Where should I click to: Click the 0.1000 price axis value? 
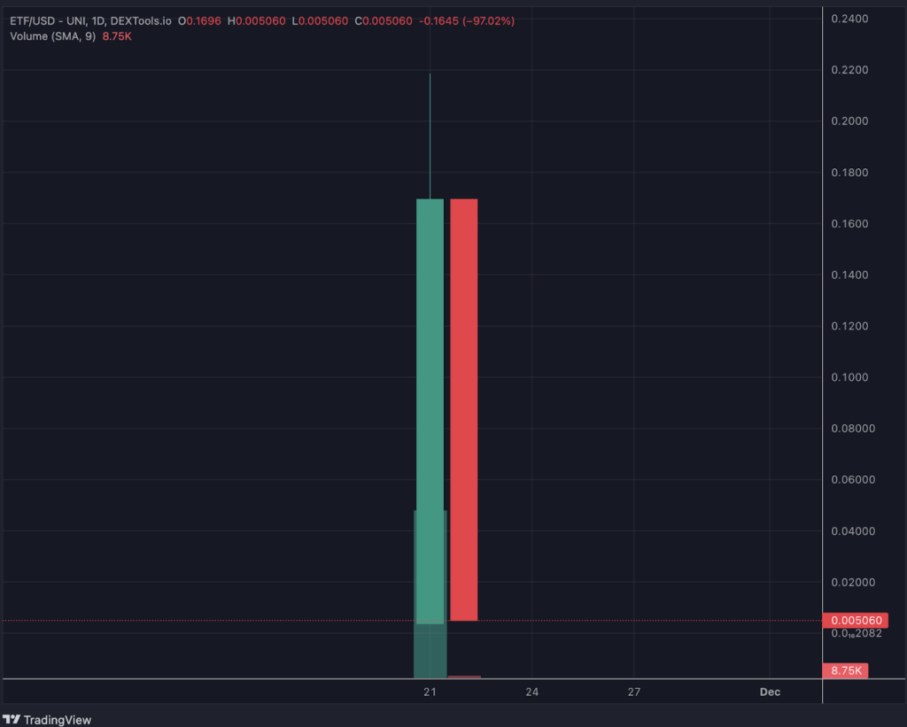click(x=849, y=377)
